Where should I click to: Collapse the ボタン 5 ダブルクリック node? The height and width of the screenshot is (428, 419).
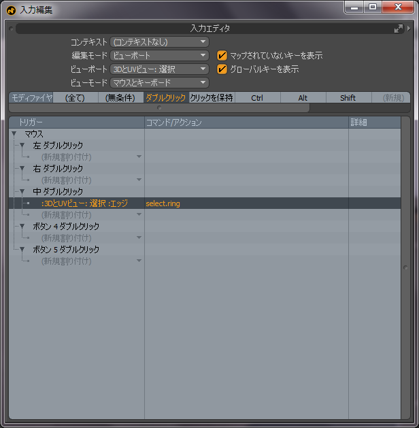(22, 250)
